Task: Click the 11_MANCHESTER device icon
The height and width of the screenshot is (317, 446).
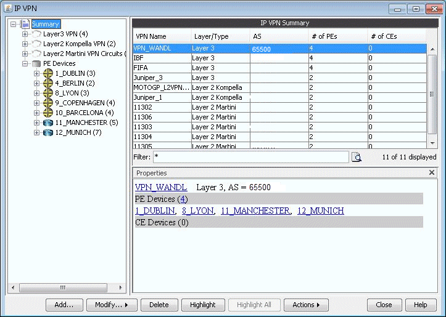Action: pyautogui.click(x=48, y=122)
